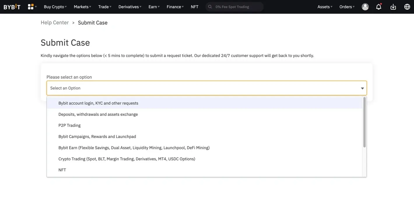Viewport: 414px width, 199px height.
Task: Select the Bybit Earn option
Action: pyautogui.click(x=204, y=148)
